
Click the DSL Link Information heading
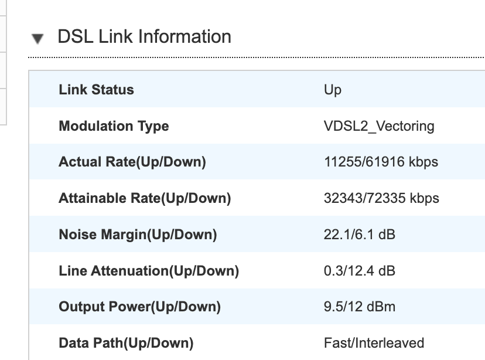(145, 36)
